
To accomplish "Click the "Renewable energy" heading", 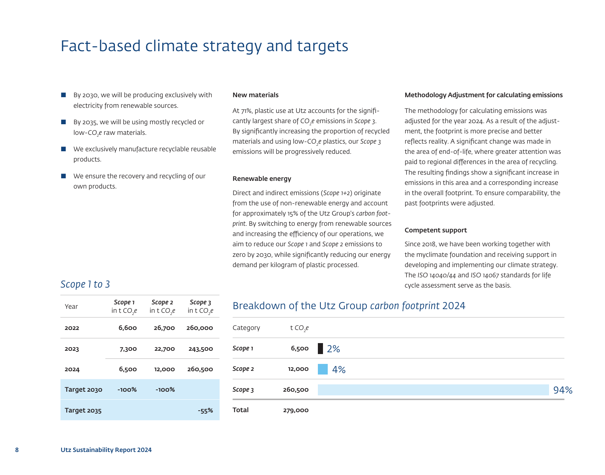I will 262,179.
